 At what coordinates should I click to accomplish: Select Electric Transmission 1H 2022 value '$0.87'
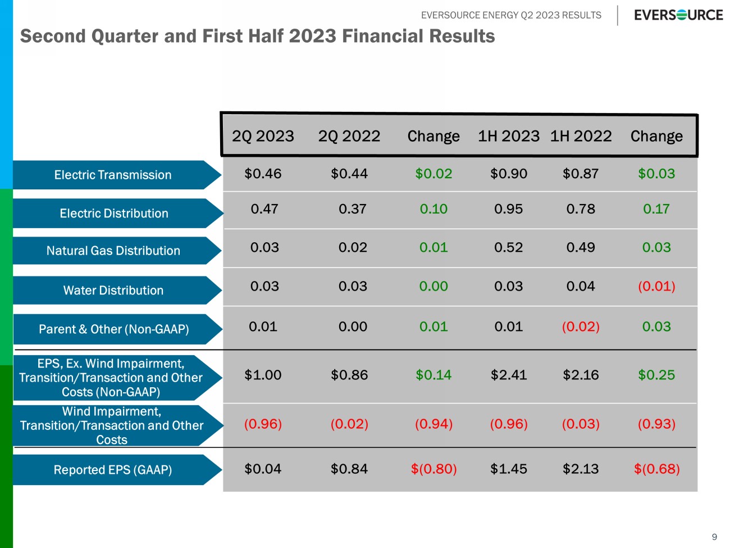point(581,174)
